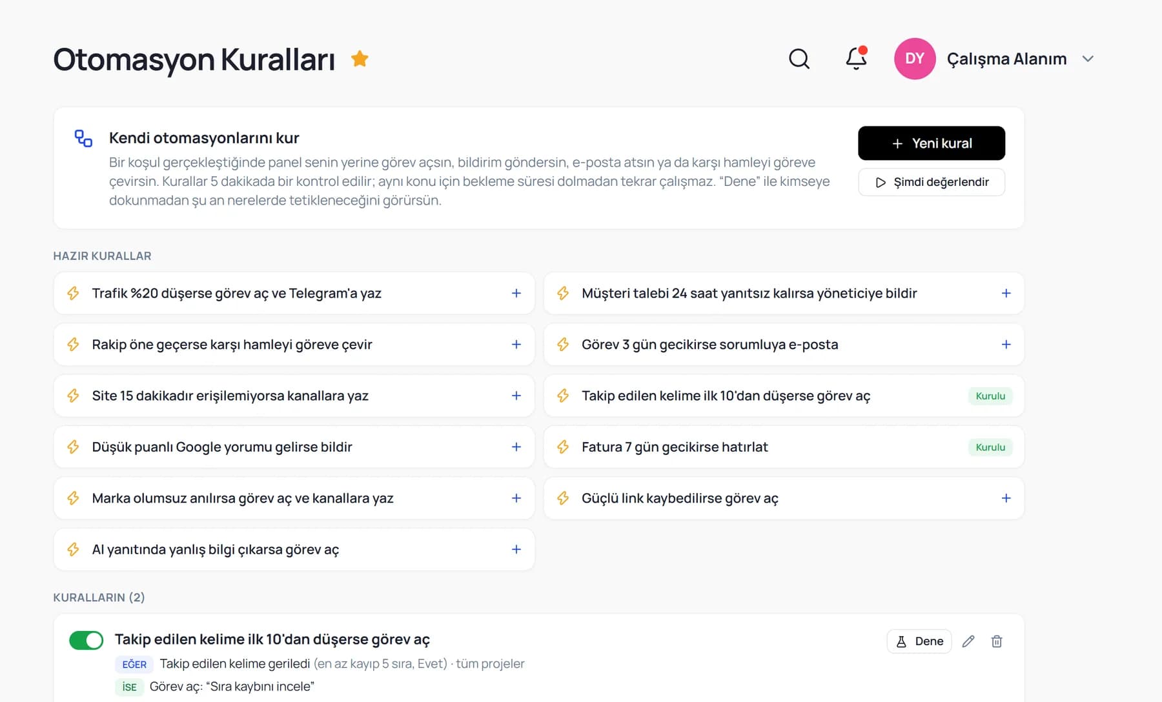Click lightning icon of Trafik %20 düşerse
Screen dimensions: 1162x702
pos(73,293)
